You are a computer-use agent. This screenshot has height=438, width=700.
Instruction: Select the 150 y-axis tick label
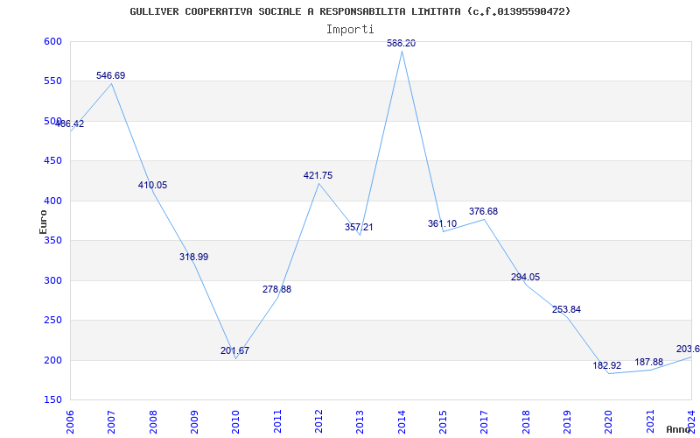click(x=52, y=400)
